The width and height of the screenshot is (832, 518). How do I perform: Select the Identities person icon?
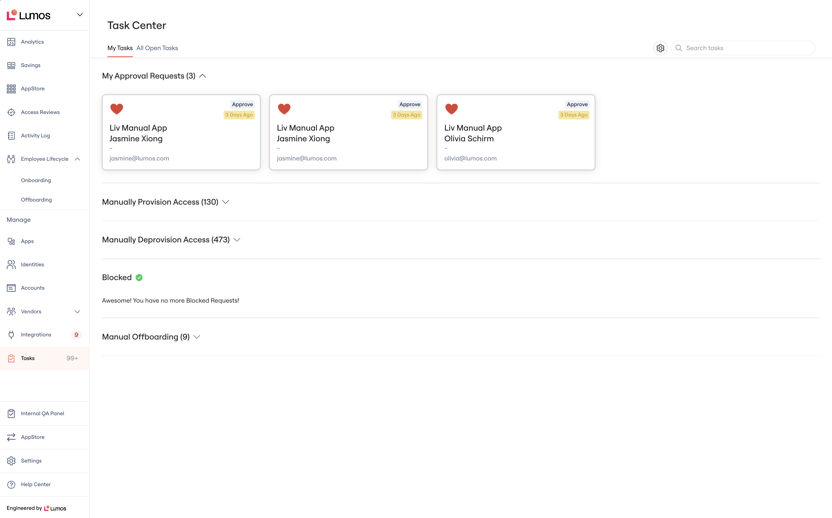11,264
